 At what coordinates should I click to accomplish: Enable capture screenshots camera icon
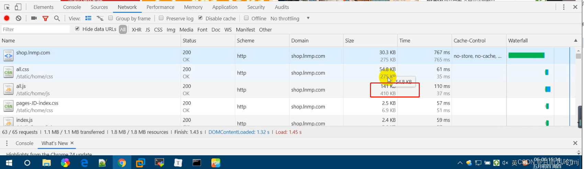34,18
